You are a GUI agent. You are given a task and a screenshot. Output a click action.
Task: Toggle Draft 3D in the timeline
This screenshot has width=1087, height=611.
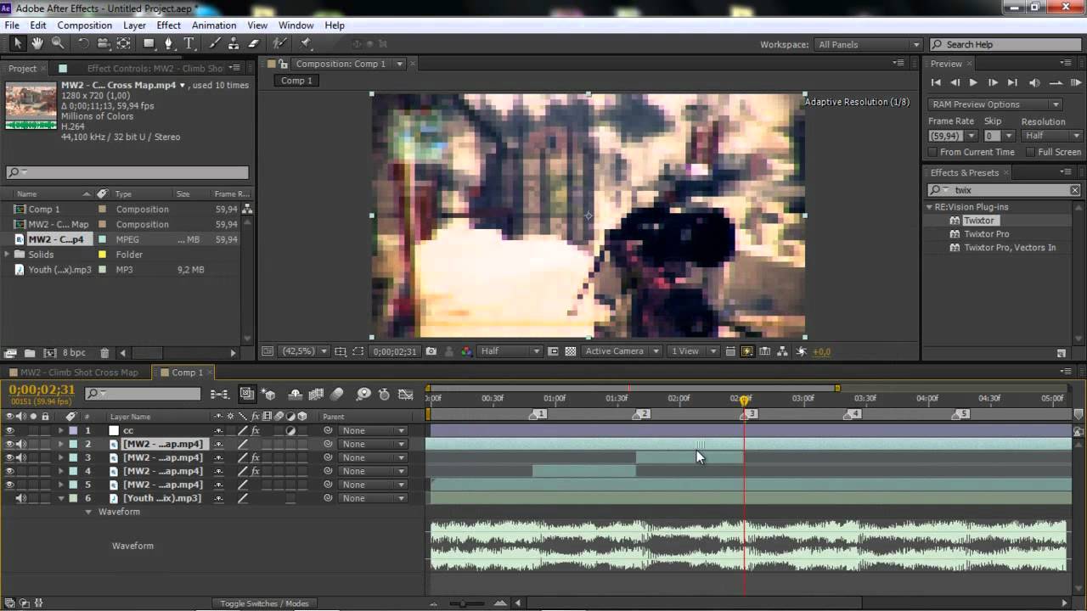[268, 394]
